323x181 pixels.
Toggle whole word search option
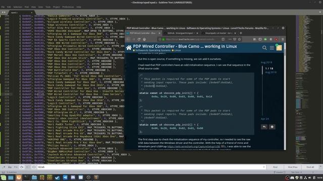click(x=16, y=167)
